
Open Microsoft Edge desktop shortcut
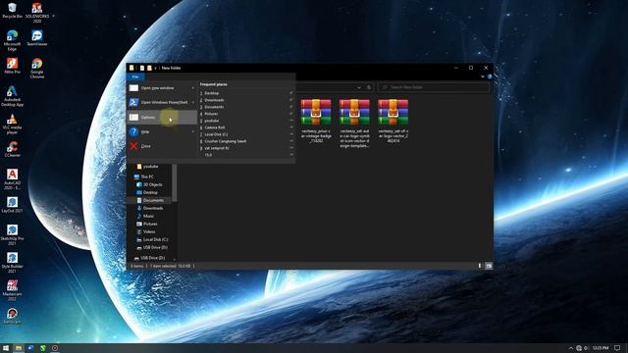[12, 40]
